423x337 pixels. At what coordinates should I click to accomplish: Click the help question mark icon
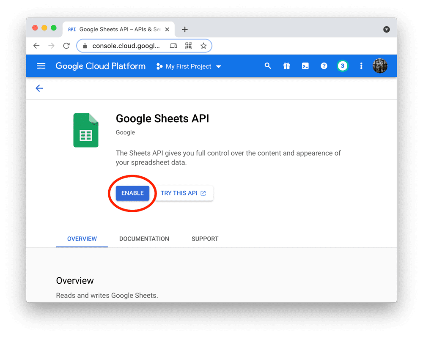point(324,66)
